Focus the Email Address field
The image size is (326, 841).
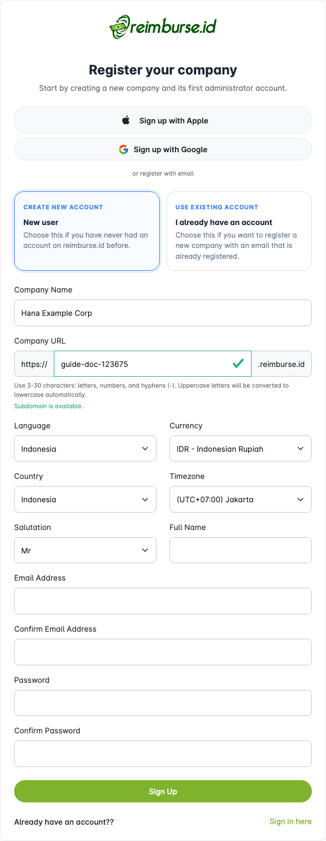(162, 601)
